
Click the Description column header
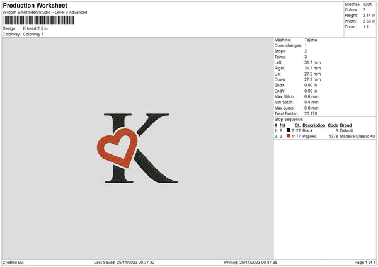click(314, 125)
